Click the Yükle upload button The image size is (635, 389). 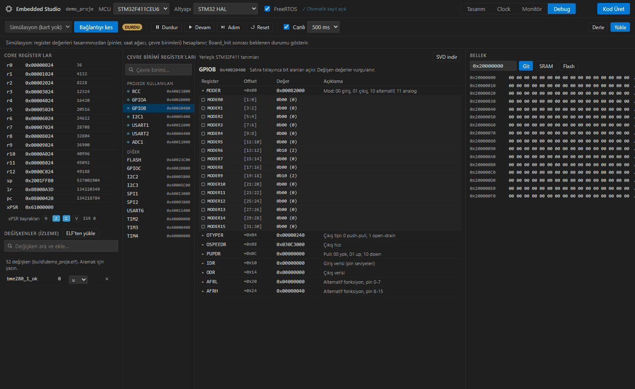pyautogui.click(x=620, y=27)
